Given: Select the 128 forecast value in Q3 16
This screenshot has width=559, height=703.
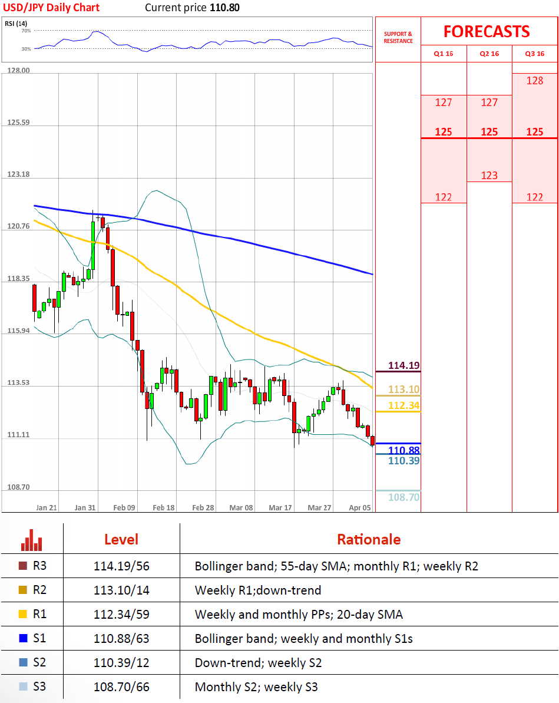Looking at the screenshot, I should (534, 81).
